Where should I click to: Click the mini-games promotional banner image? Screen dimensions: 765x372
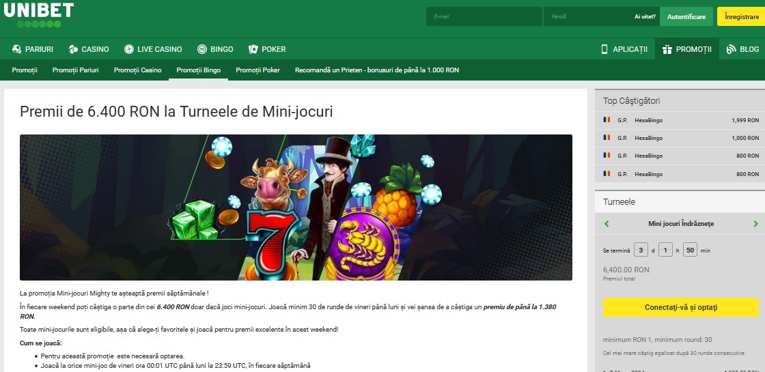(296, 208)
